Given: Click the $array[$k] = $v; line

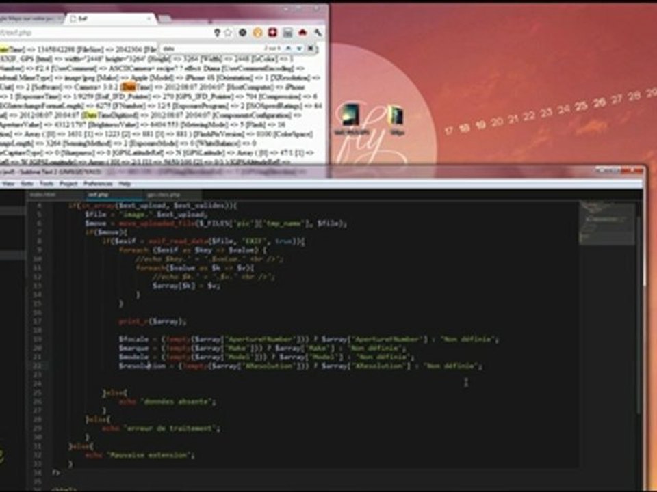Looking at the screenshot, I should [x=186, y=286].
